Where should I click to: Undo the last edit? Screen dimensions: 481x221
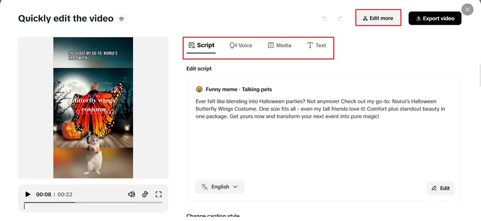pos(324,18)
